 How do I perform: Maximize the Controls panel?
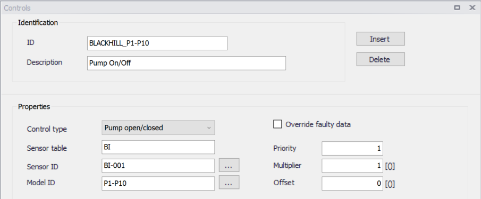[x=457, y=7]
